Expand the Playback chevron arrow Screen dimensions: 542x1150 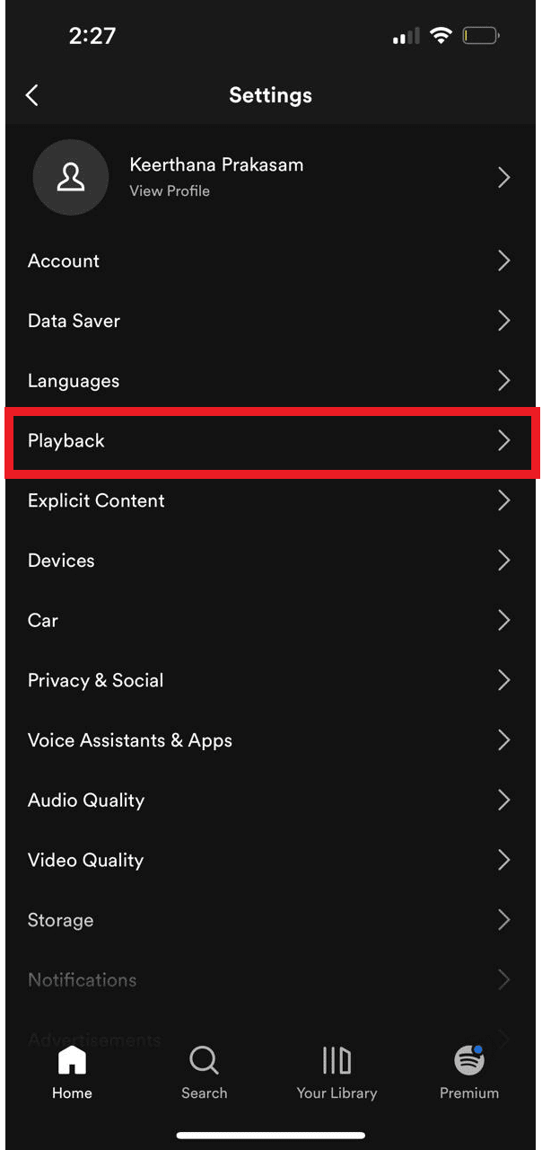click(504, 440)
